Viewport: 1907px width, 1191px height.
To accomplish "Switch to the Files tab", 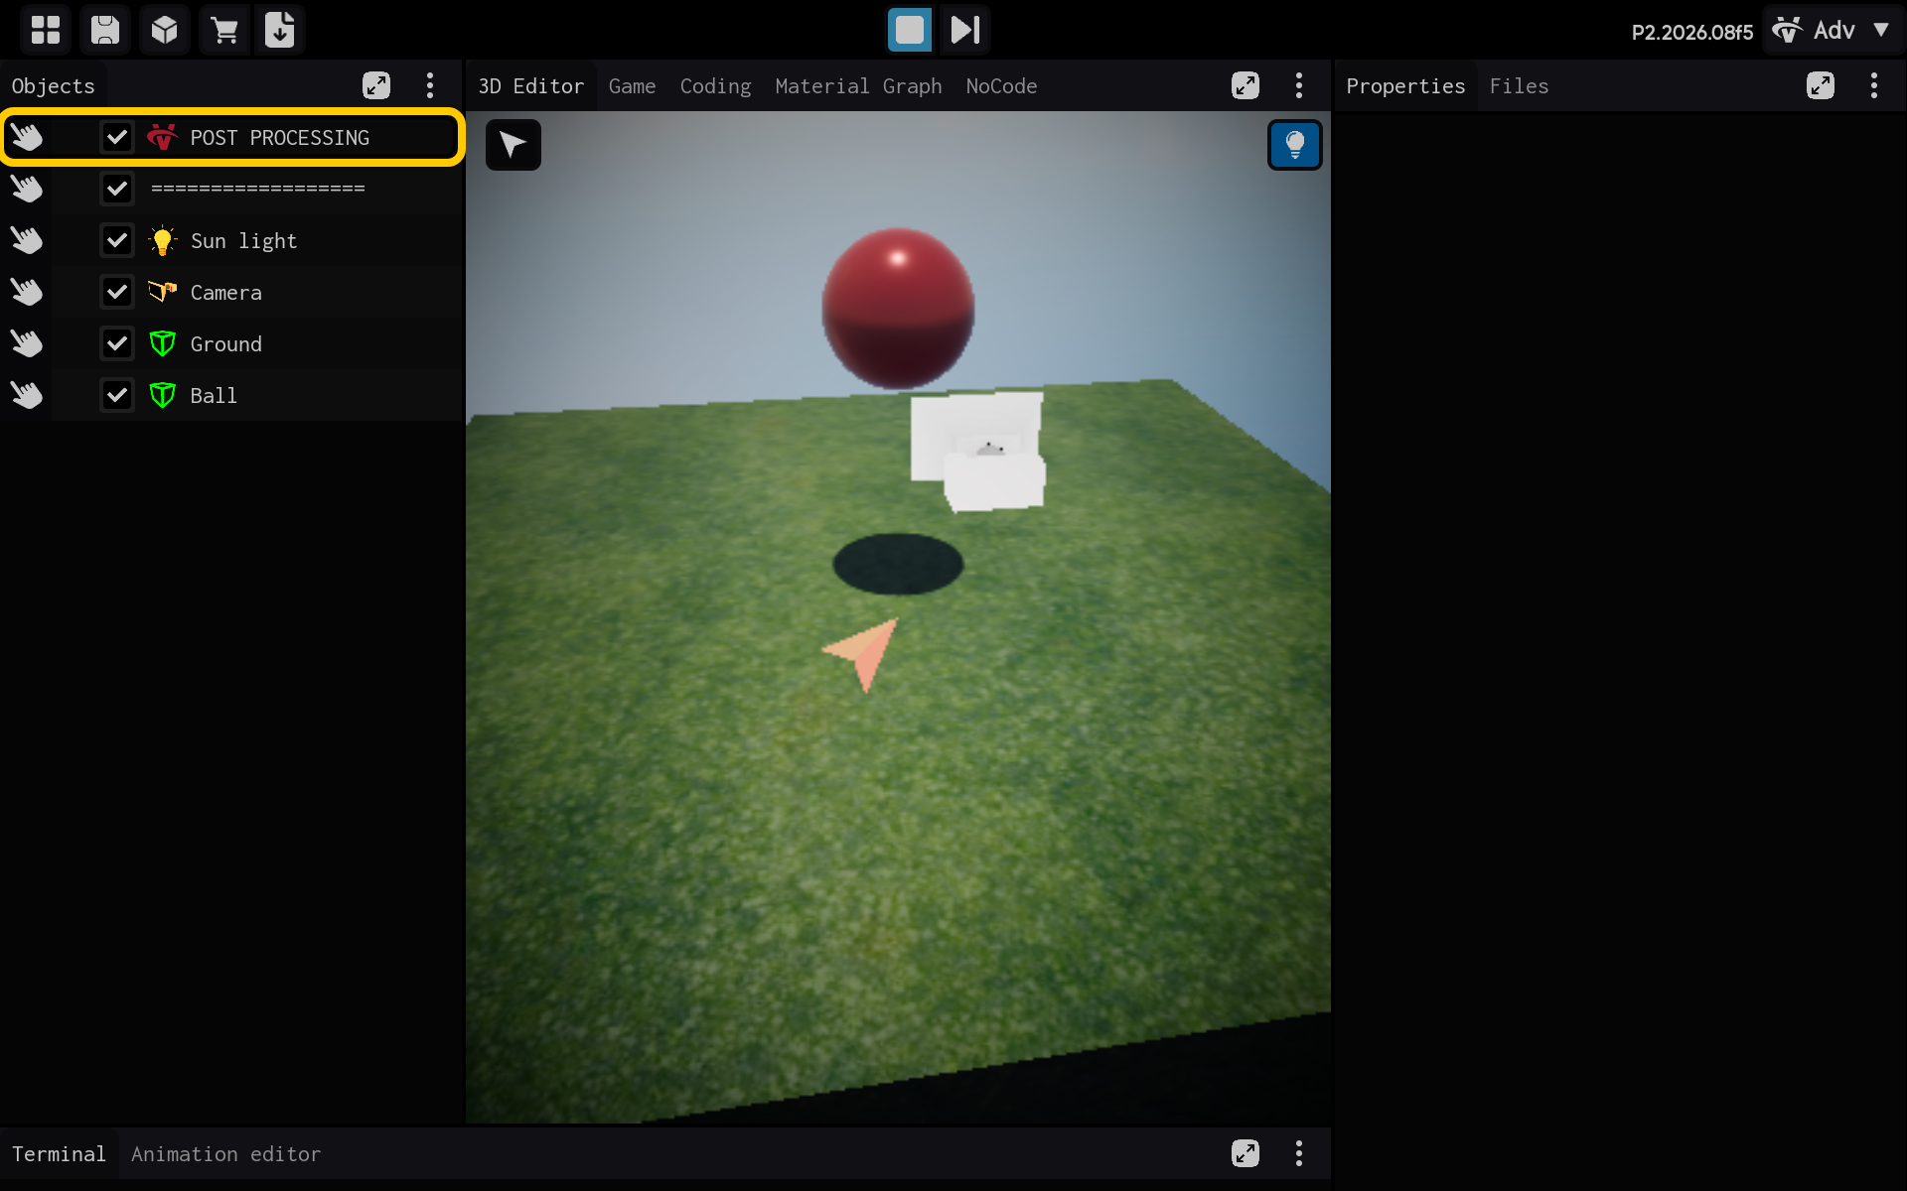I will point(1519,86).
